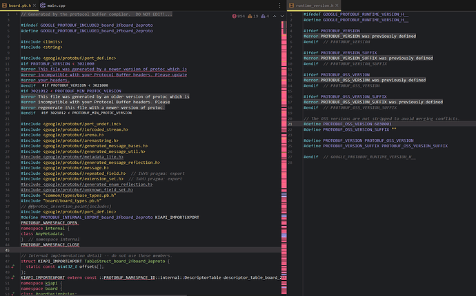
Task: Click the include of google/protobuf/arena.h
Action: click(x=62, y=135)
